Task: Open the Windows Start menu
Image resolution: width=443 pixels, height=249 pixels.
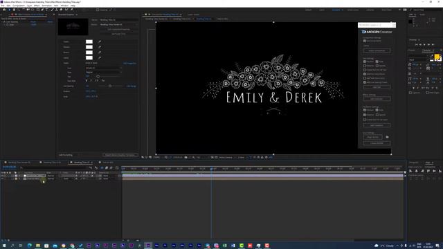Action: coord(4,246)
